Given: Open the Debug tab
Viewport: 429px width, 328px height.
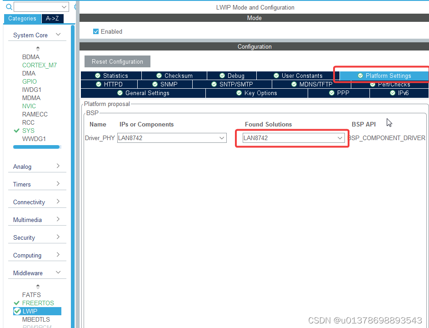Looking at the screenshot, I should (x=232, y=76).
